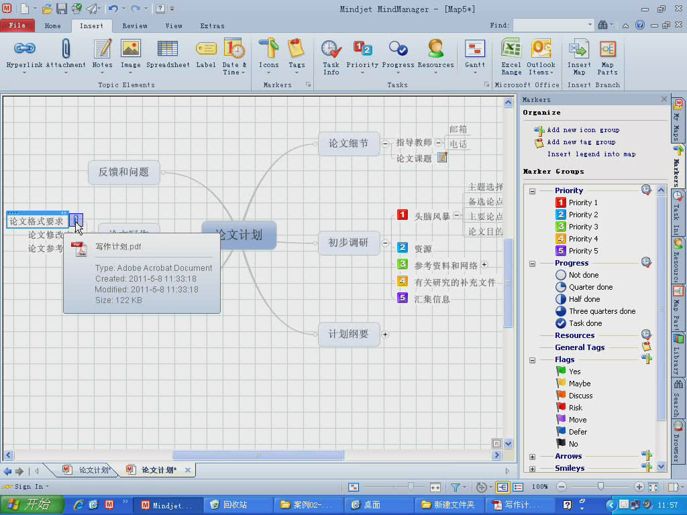This screenshot has height=515, width=687.
Task: Expand the 计划纲要 topic
Action: (x=385, y=334)
